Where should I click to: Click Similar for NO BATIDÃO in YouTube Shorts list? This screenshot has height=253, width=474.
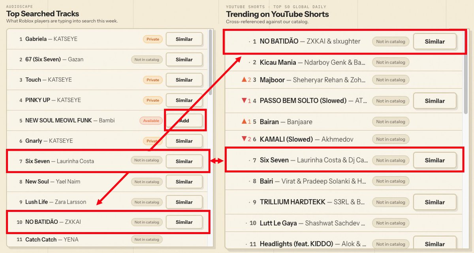click(x=435, y=41)
